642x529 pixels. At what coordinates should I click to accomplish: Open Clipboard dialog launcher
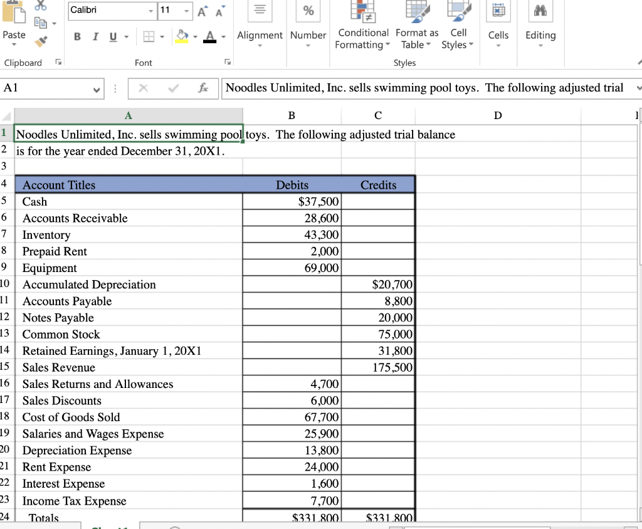coord(58,62)
